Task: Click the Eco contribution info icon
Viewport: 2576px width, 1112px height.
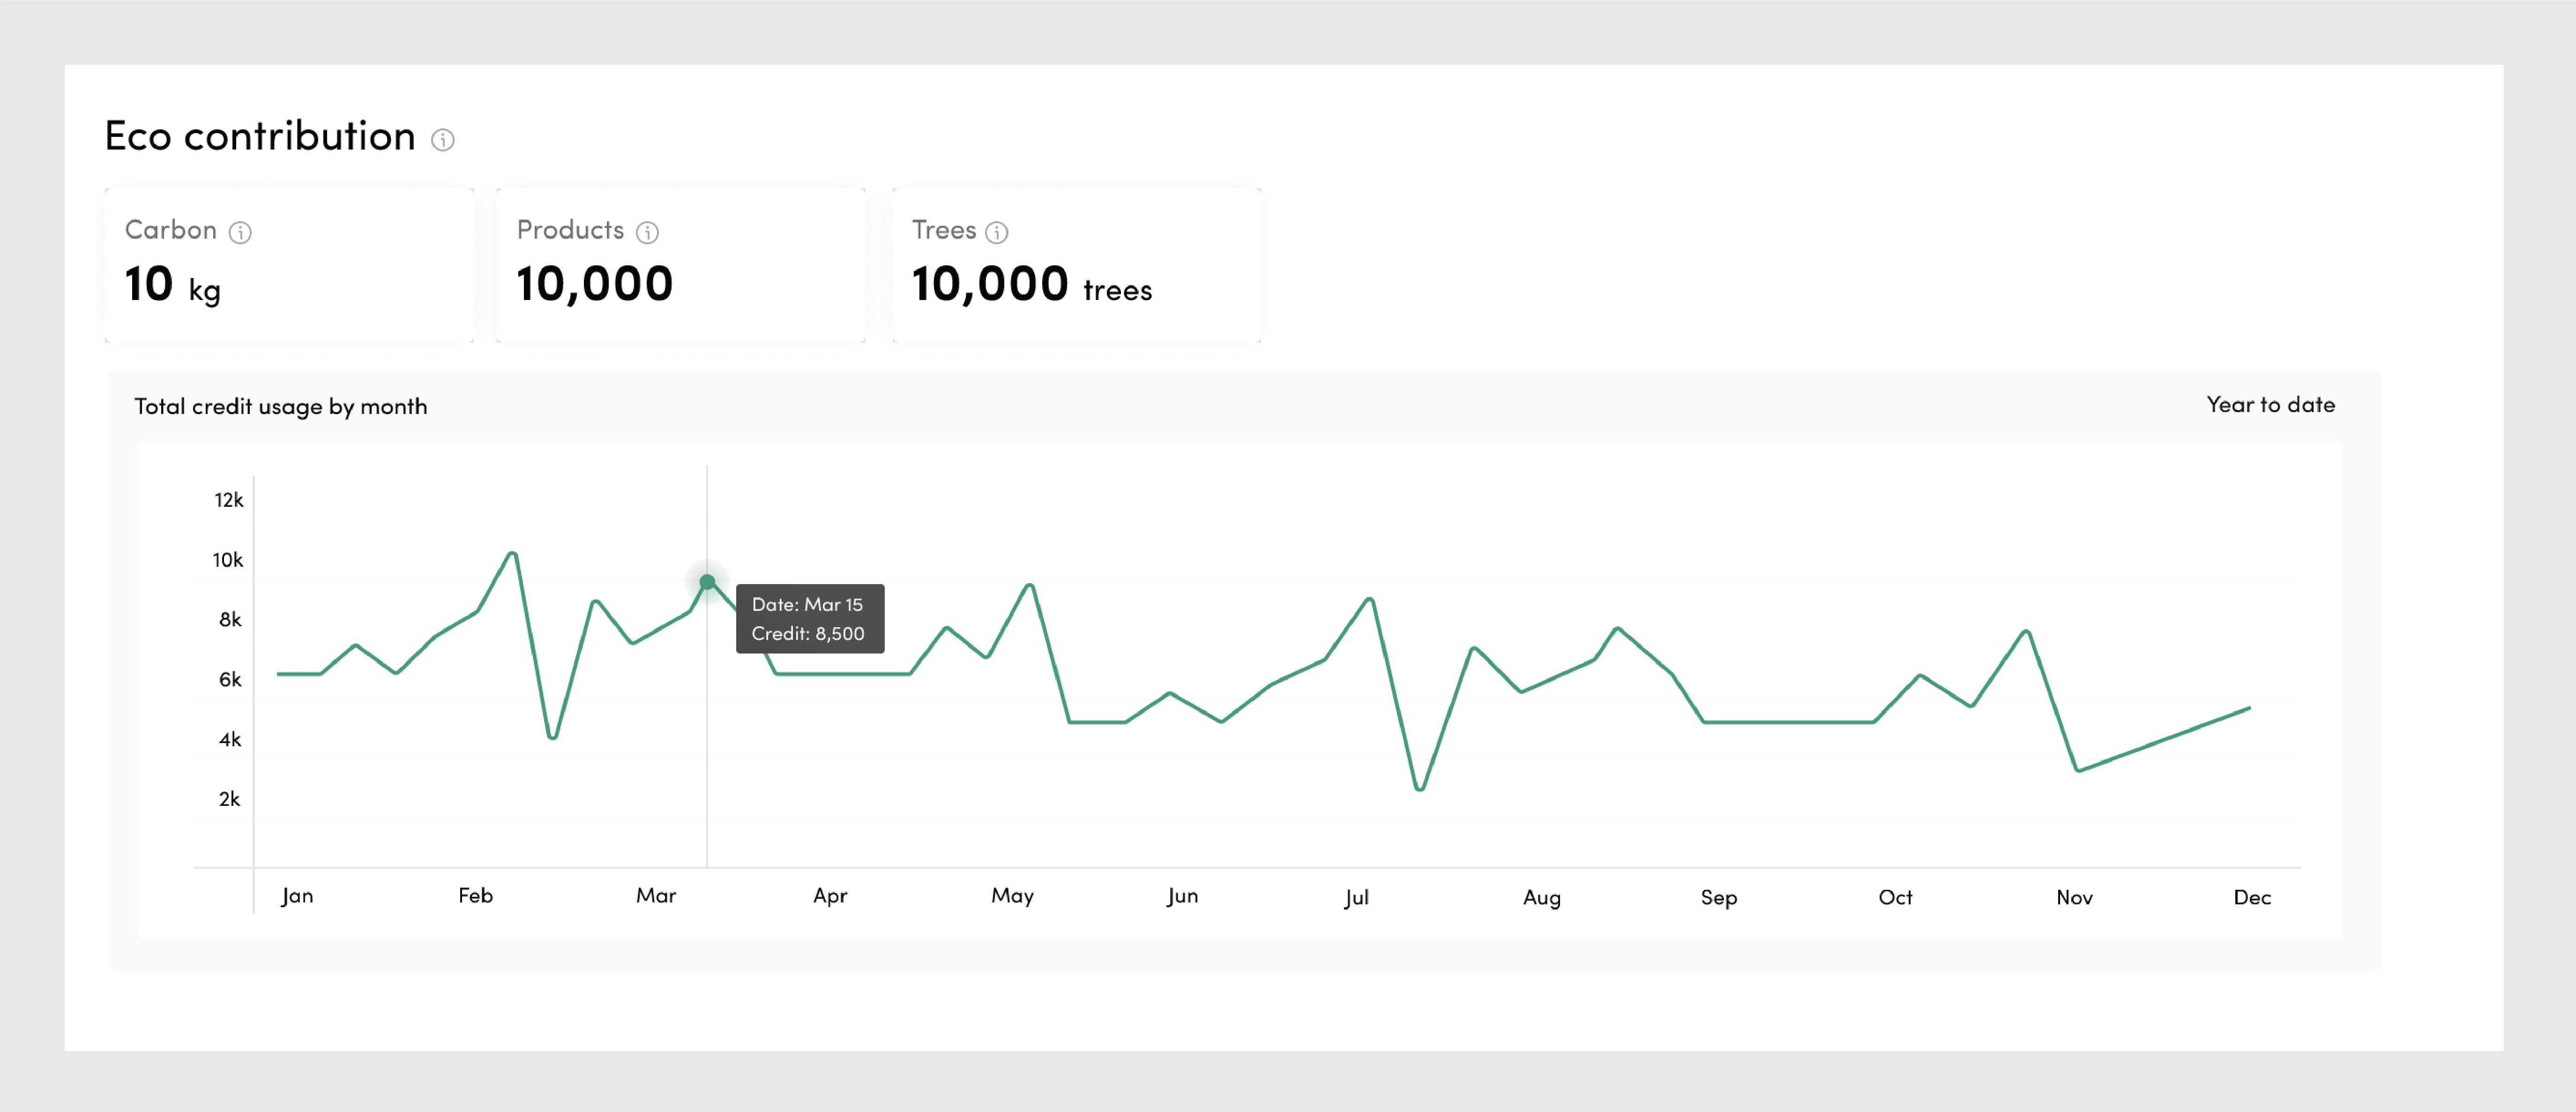Action: 442,140
